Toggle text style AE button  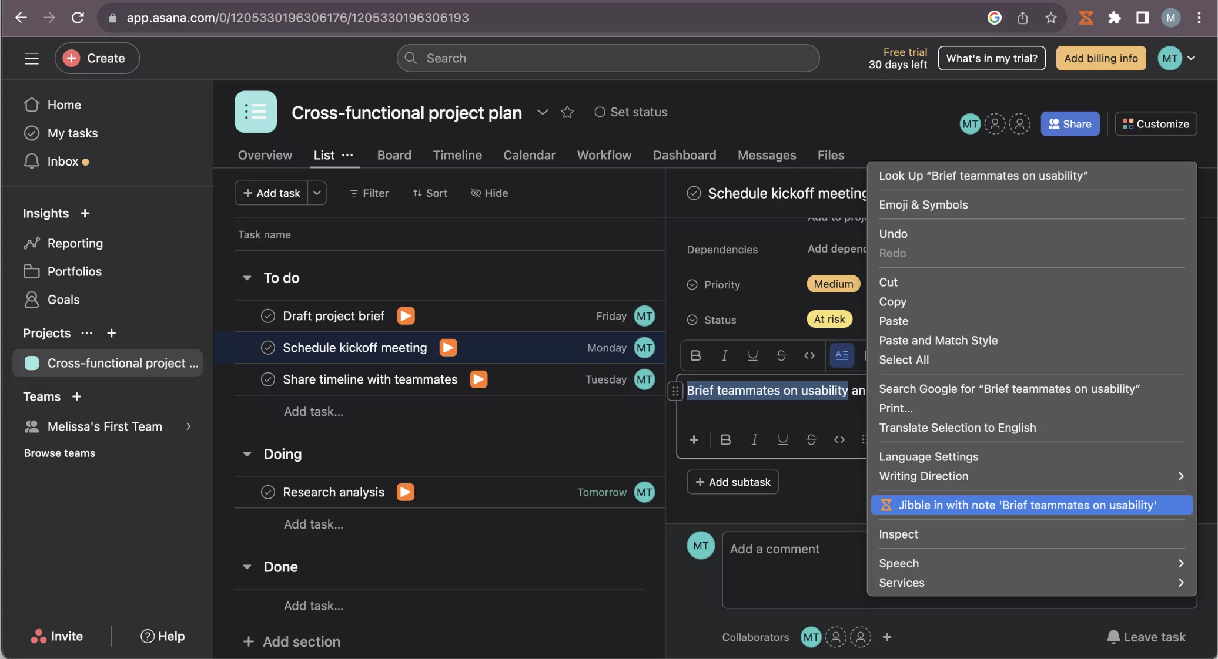click(x=842, y=355)
